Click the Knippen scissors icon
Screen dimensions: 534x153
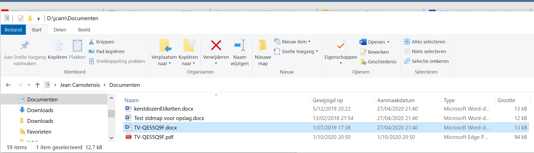[x=91, y=42]
